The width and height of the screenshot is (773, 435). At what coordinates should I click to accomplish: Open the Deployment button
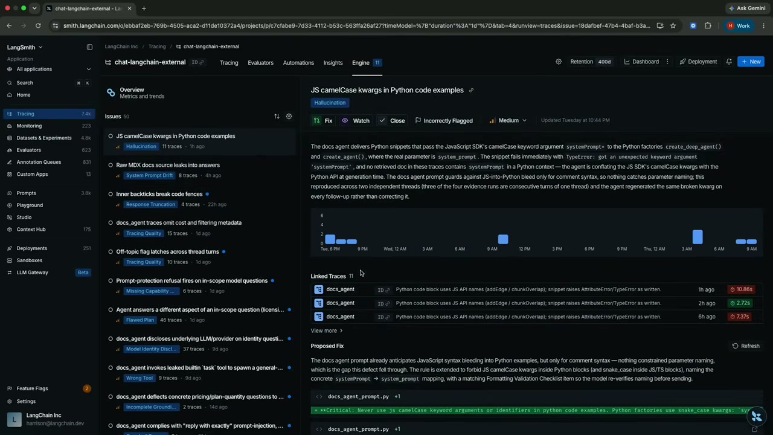tap(698, 62)
